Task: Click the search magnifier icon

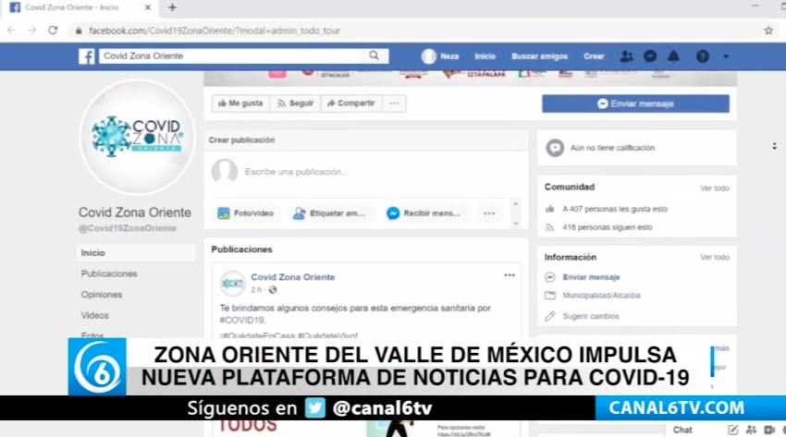Action: click(374, 55)
